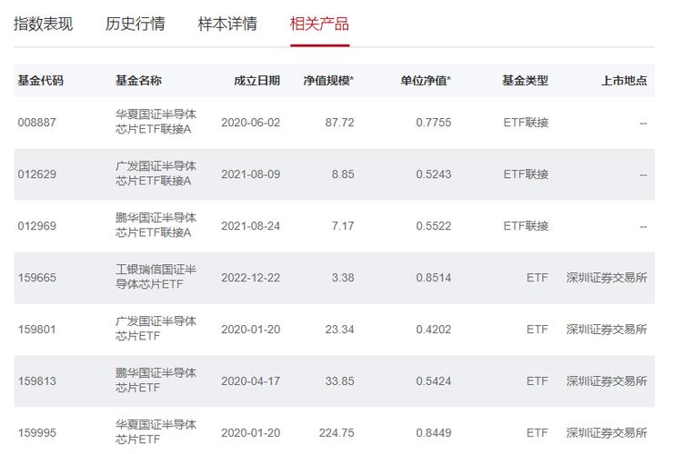Click 深圳证券交易所 in row 159801

(607, 330)
